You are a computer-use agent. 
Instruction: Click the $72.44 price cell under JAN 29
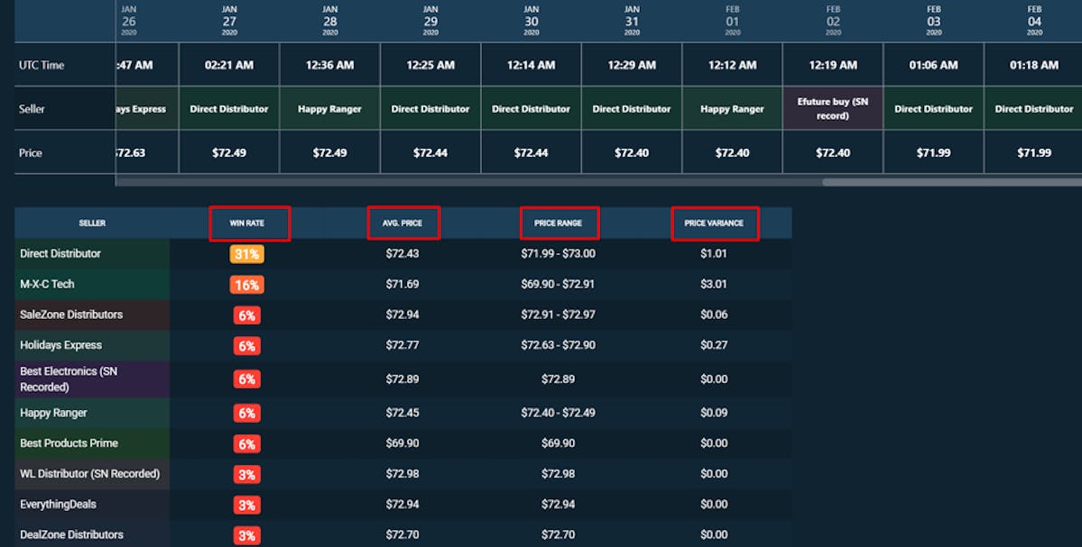tap(430, 153)
